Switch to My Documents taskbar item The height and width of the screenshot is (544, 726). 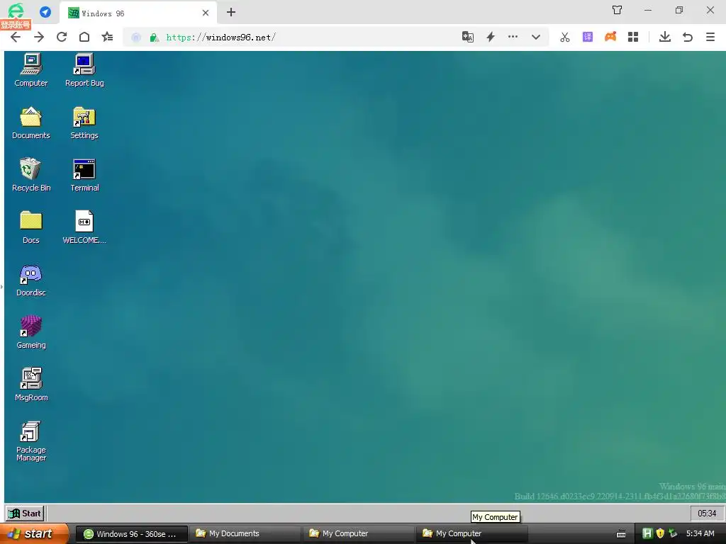coord(246,534)
